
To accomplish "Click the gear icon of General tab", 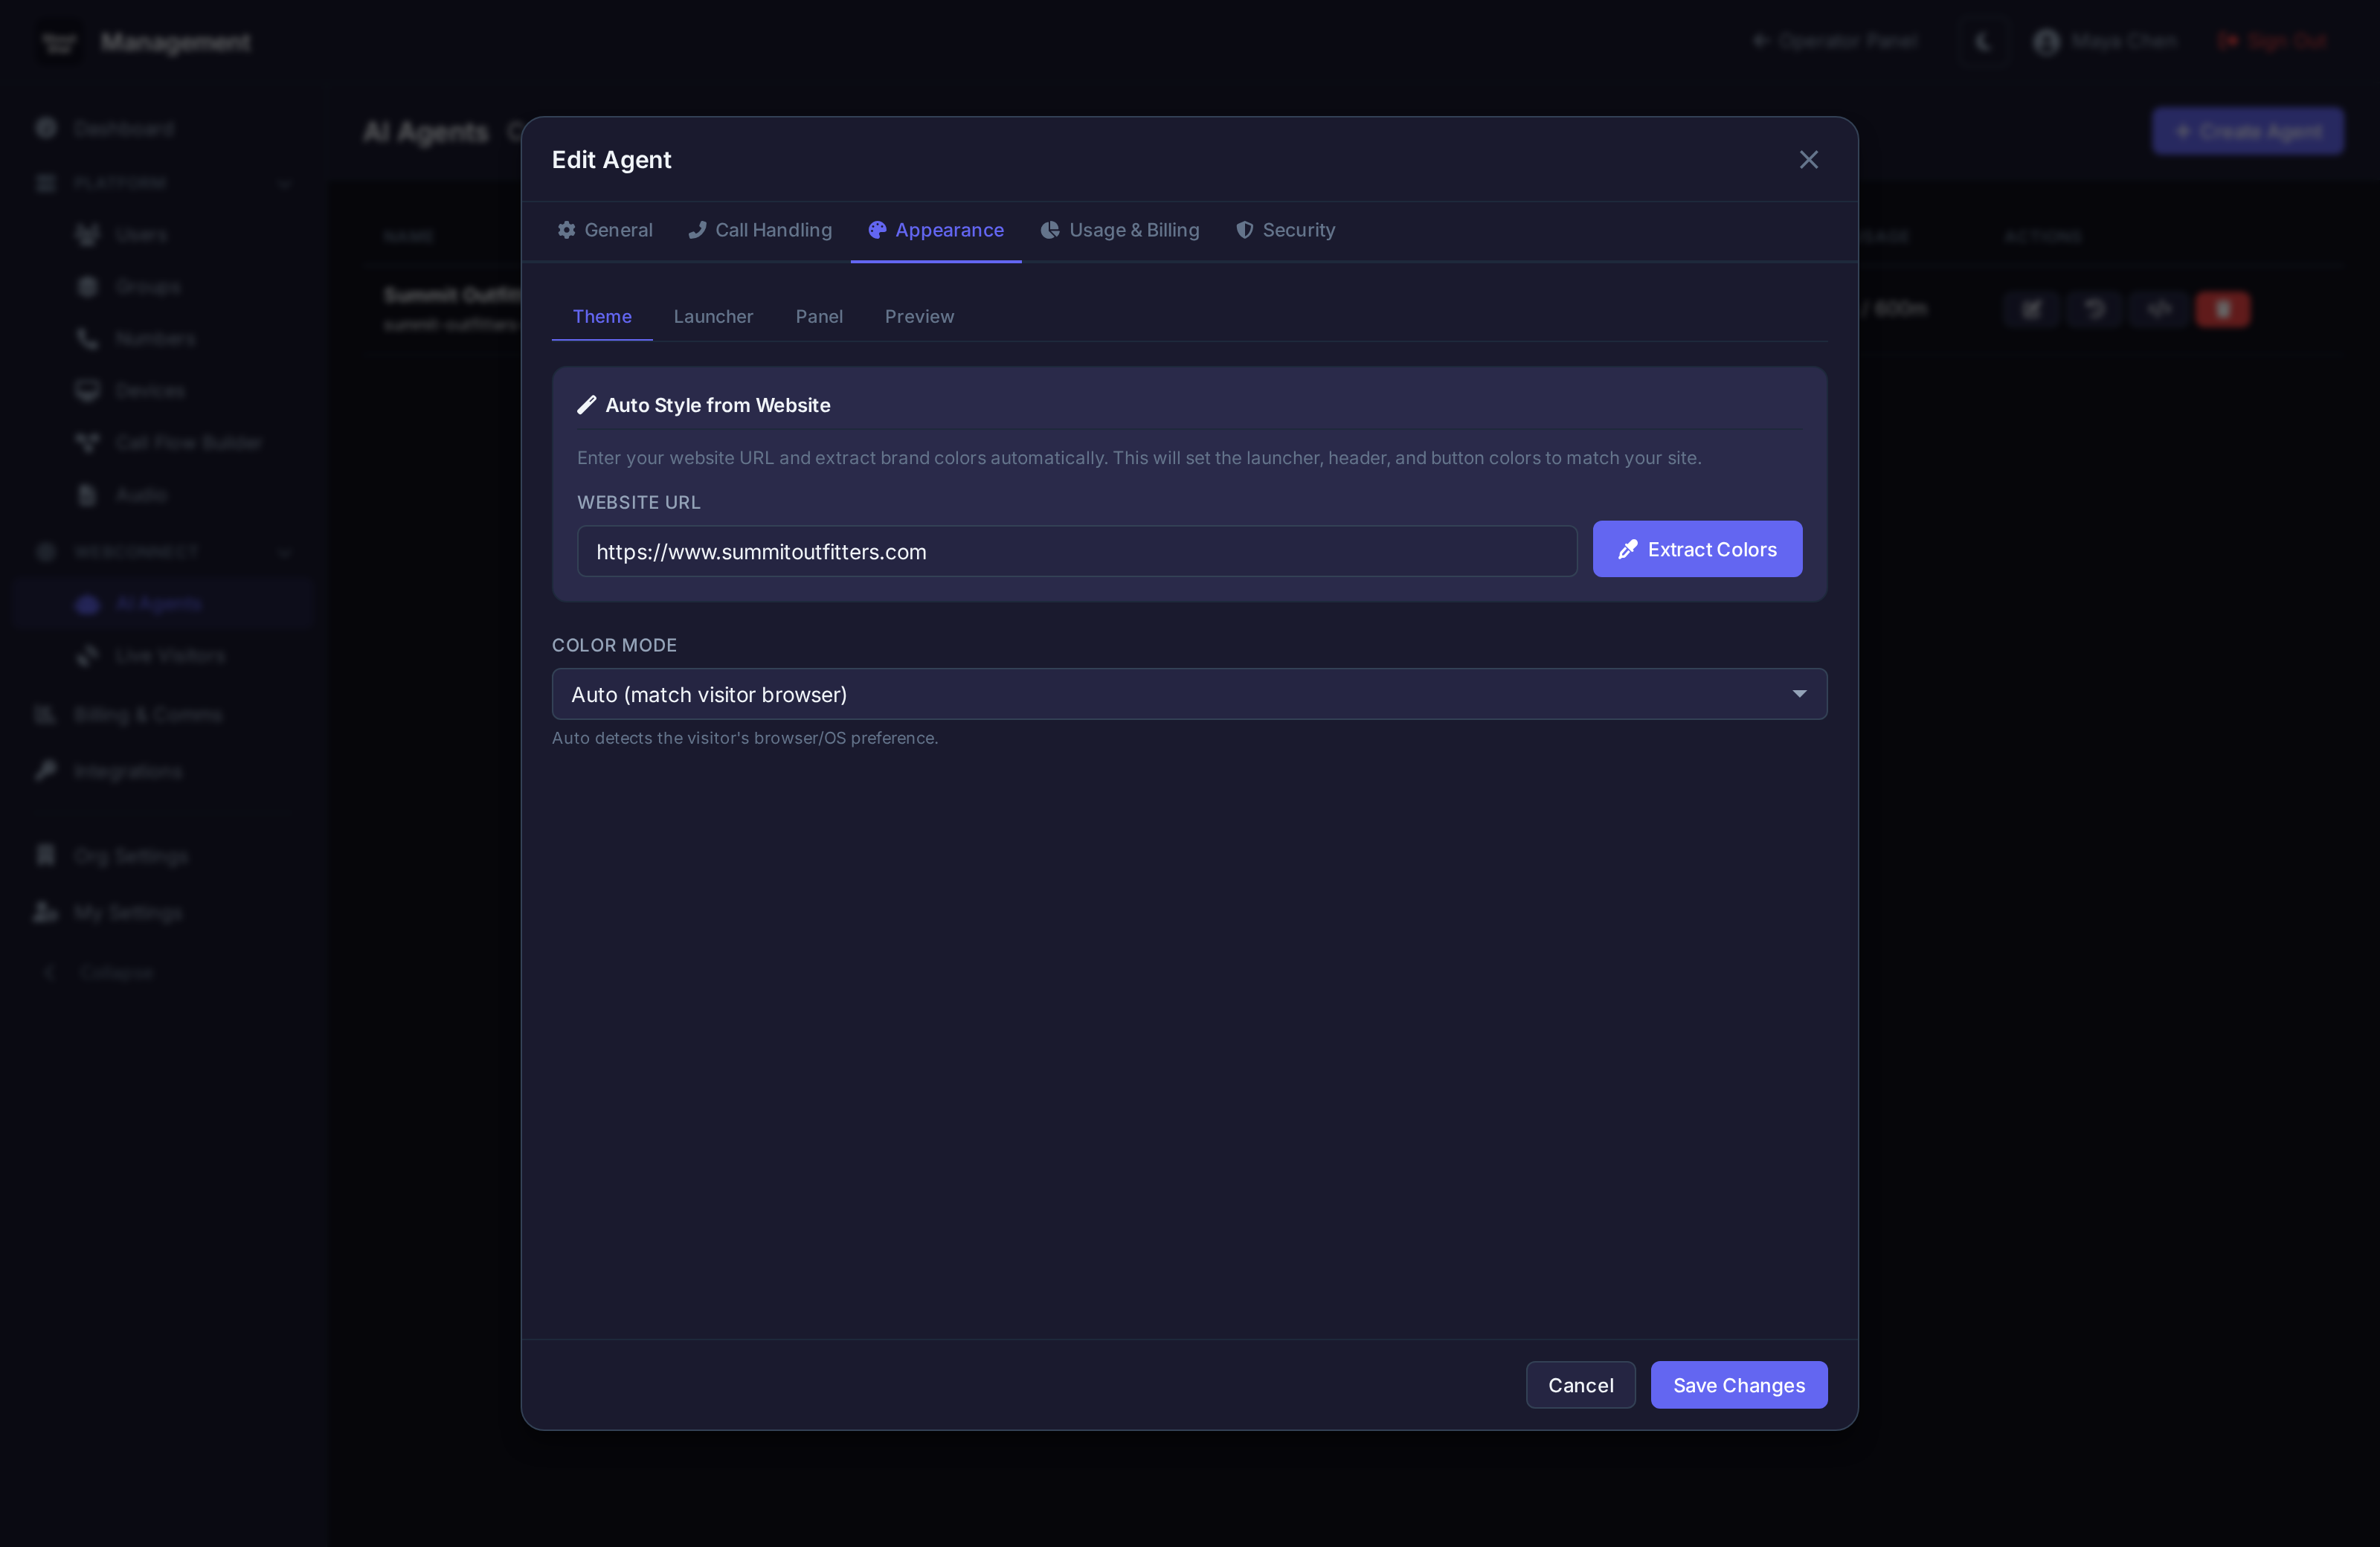I will (566, 230).
